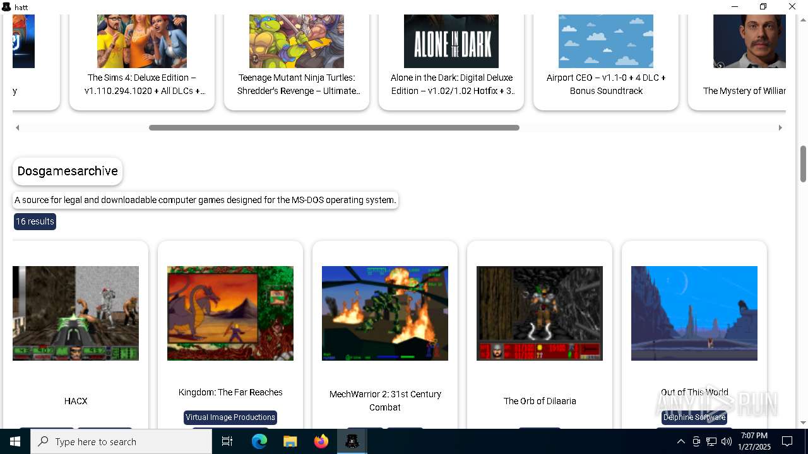The width and height of the screenshot is (808, 454).
Task: Click Teenage Mutant Ninja Turtles: Shredder's Revenge title
Action: [299, 84]
